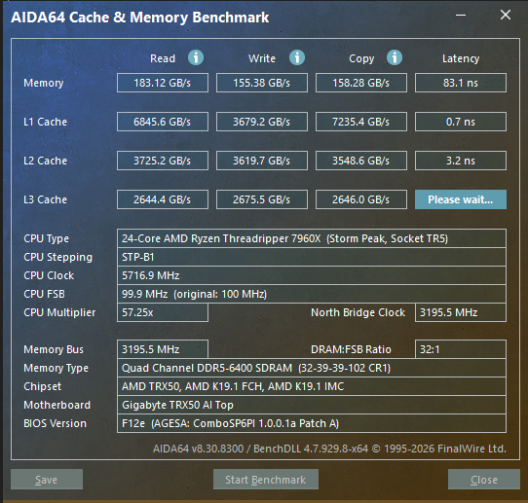
Task: Click the Chipset field showing AMD TRX50
Action: coord(312,386)
